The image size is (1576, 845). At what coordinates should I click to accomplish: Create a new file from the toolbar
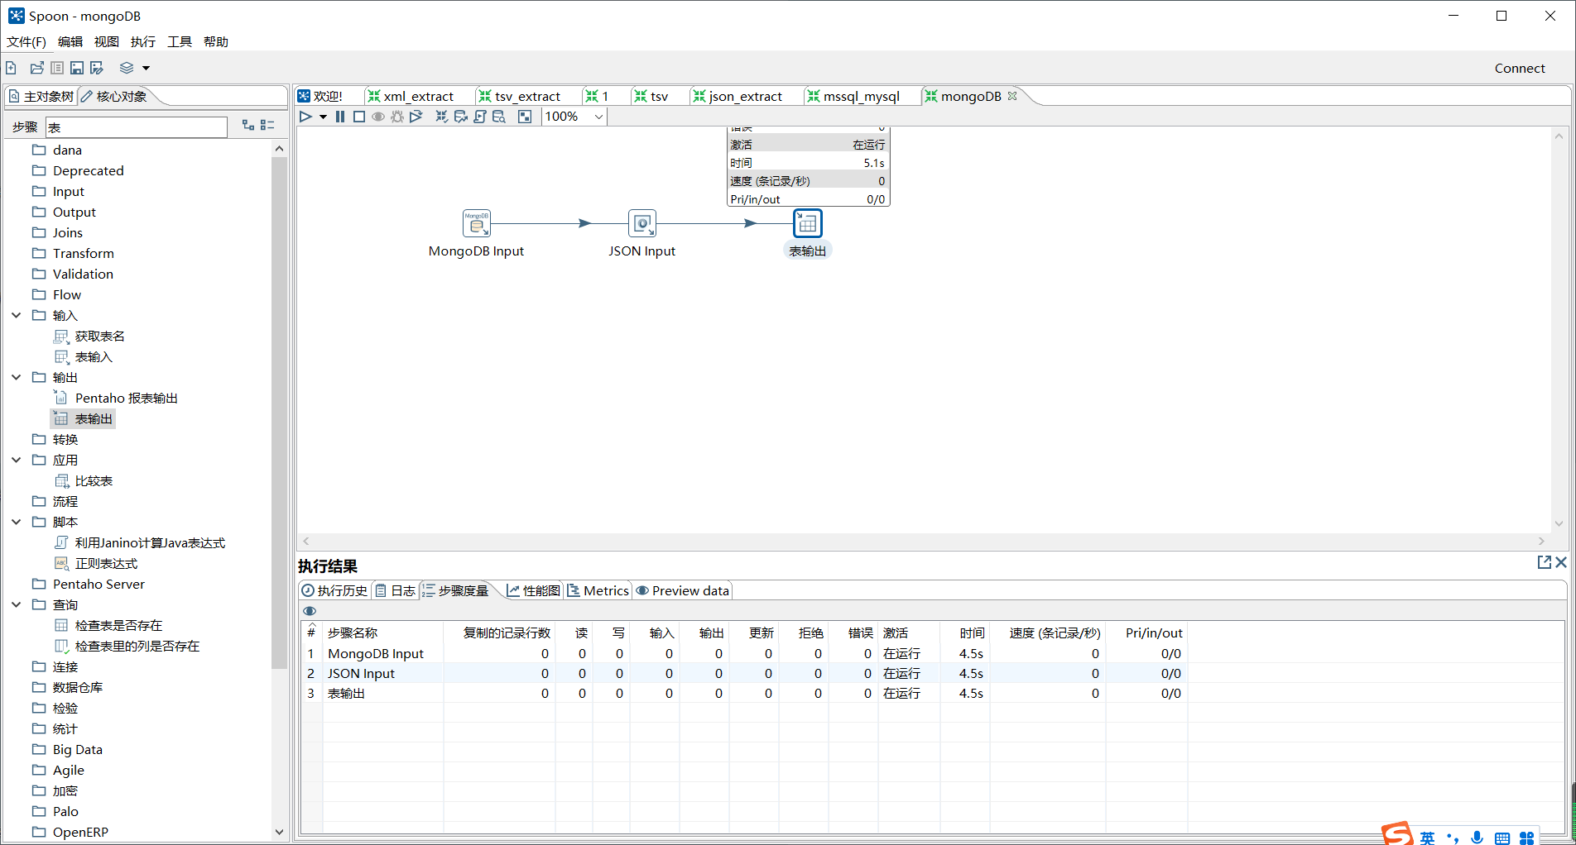(12, 68)
